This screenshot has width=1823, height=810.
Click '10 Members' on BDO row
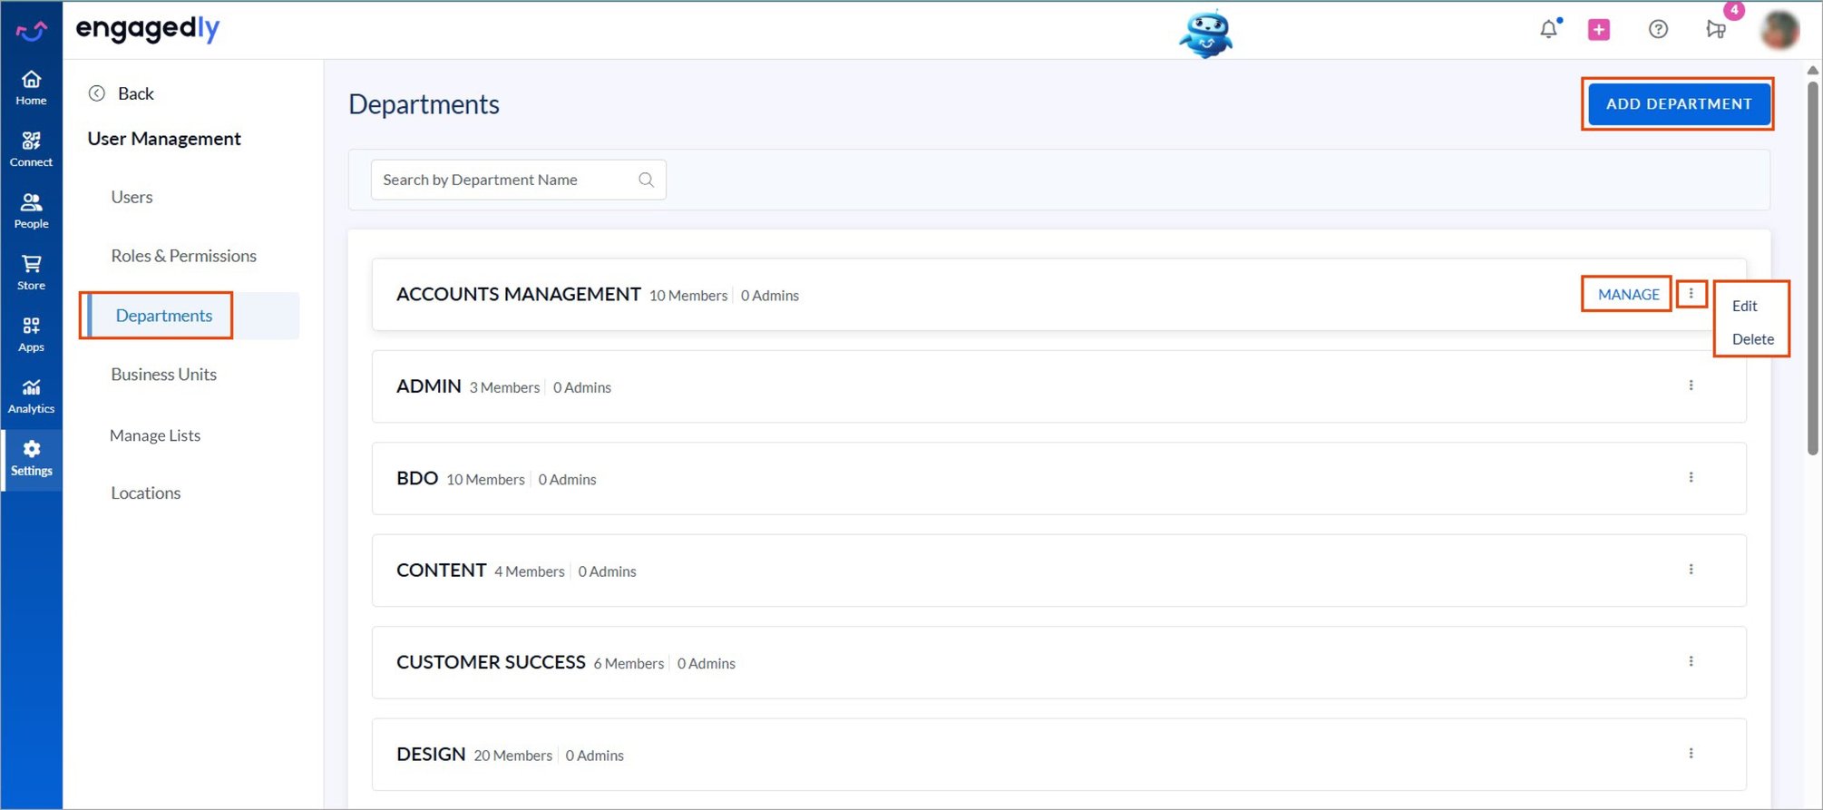coord(485,480)
